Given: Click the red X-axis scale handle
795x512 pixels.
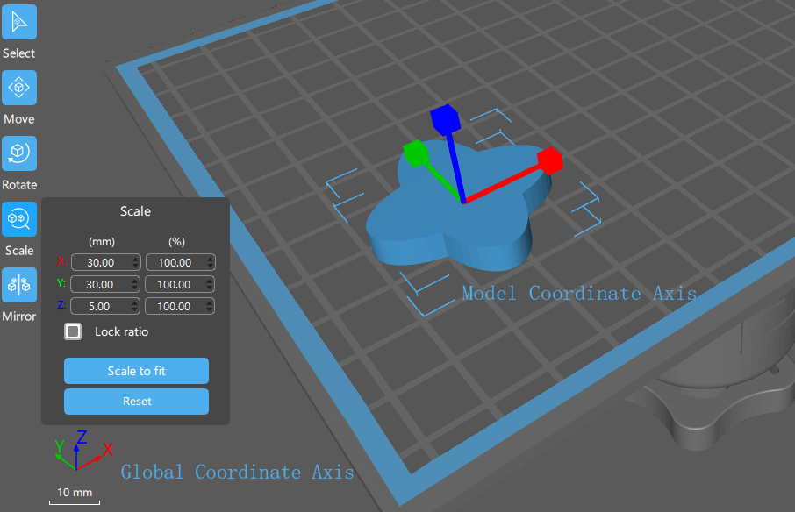Looking at the screenshot, I should [549, 160].
